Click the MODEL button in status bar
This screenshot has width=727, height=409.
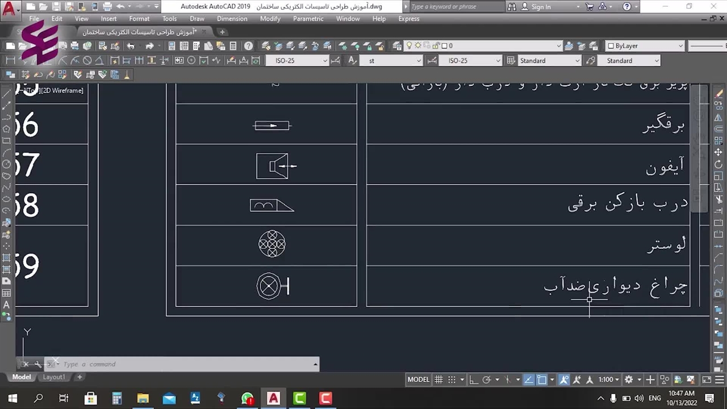[419, 379]
